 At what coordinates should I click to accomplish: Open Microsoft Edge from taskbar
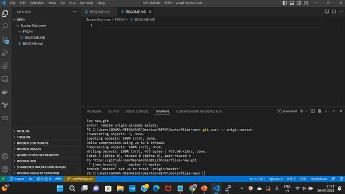tap(156, 189)
